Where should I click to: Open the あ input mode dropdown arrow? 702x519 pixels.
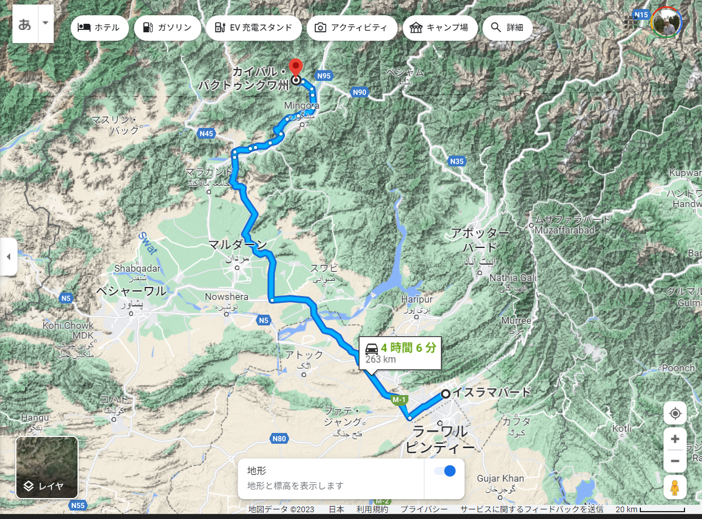tap(46, 24)
